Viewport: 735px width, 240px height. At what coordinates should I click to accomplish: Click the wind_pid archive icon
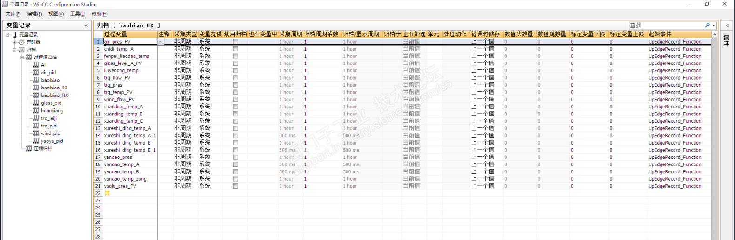[x=36, y=133]
